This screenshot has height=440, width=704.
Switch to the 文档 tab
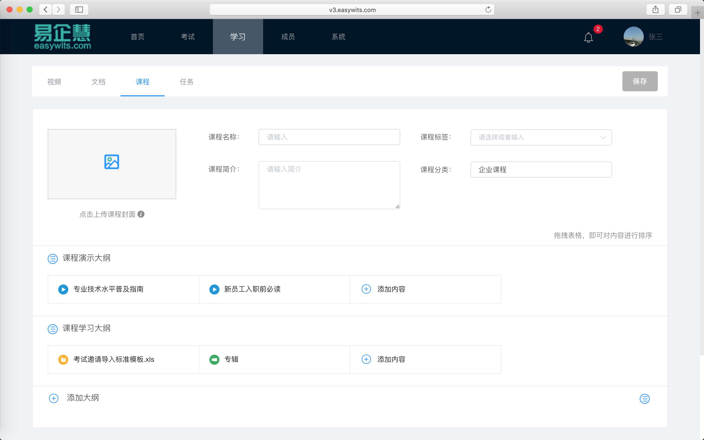98,82
